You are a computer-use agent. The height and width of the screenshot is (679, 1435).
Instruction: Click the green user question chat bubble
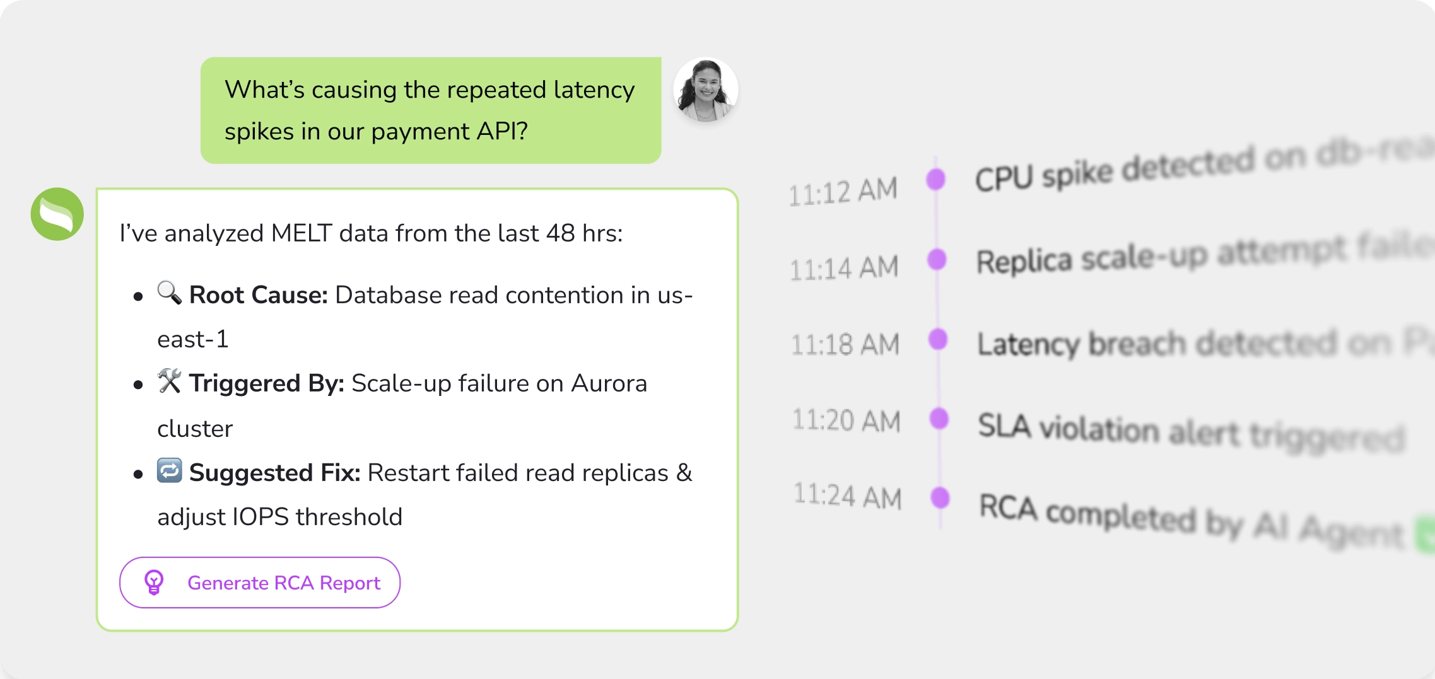(x=430, y=110)
